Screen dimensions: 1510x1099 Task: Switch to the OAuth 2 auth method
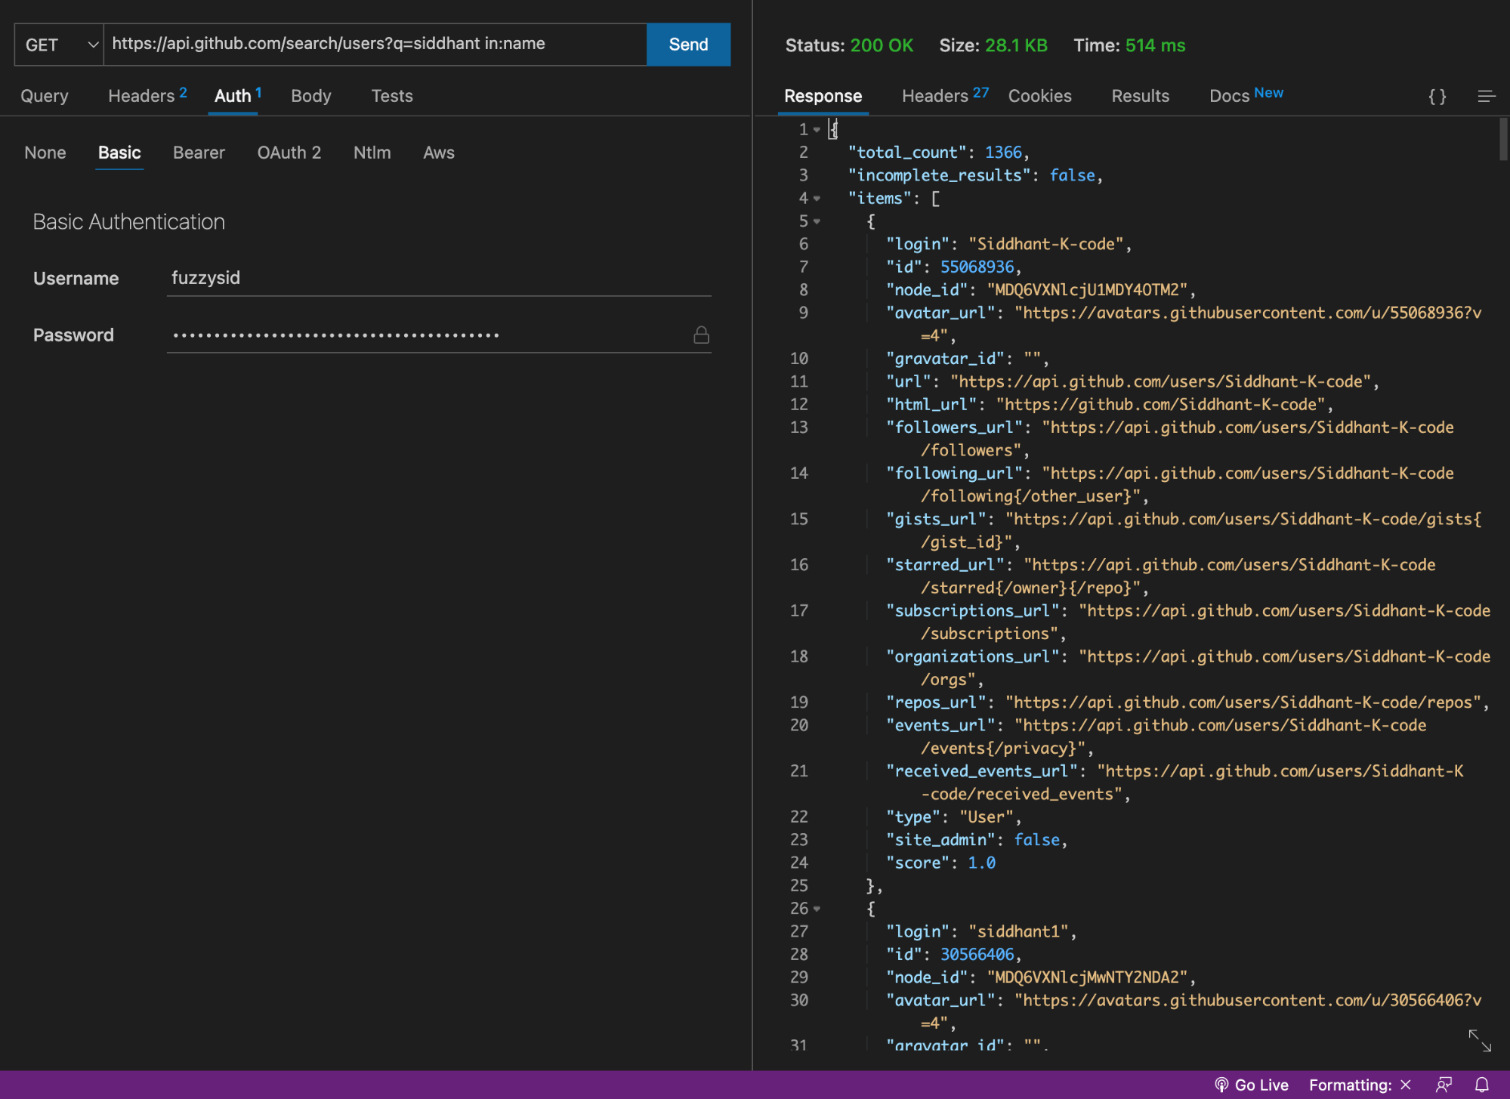pyautogui.click(x=289, y=150)
